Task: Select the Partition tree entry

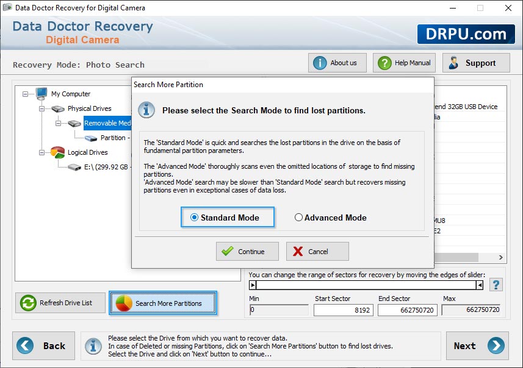Action: [x=115, y=138]
